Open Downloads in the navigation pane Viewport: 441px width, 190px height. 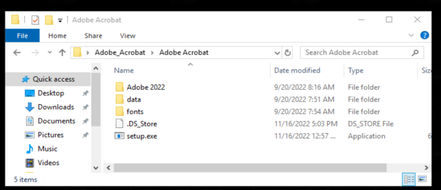click(56, 107)
